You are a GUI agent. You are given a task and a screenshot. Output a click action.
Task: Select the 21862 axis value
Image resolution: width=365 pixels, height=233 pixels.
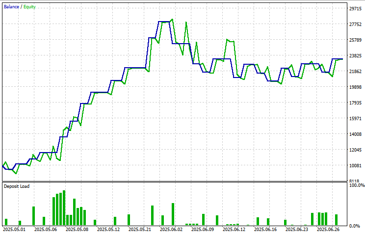(356, 72)
